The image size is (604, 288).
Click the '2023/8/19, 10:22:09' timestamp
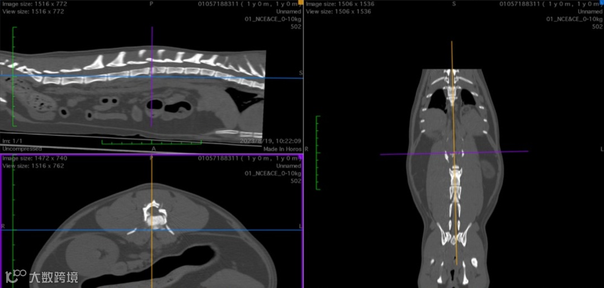(x=271, y=141)
